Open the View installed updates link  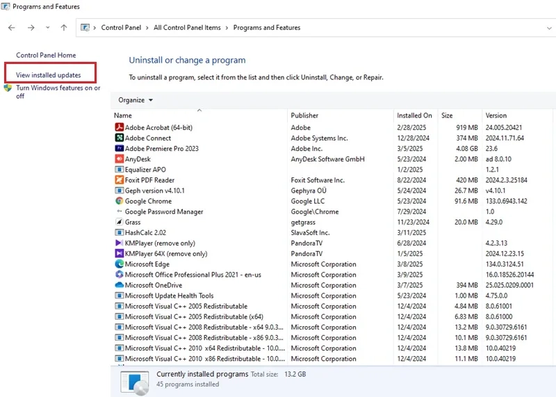tap(48, 75)
